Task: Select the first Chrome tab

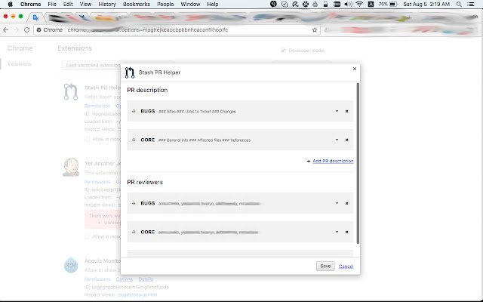Action: pos(35,17)
